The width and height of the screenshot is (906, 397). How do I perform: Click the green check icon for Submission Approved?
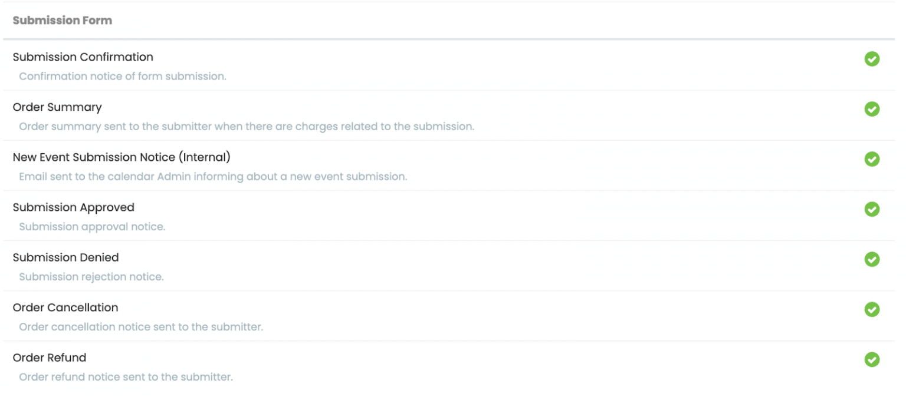point(872,209)
